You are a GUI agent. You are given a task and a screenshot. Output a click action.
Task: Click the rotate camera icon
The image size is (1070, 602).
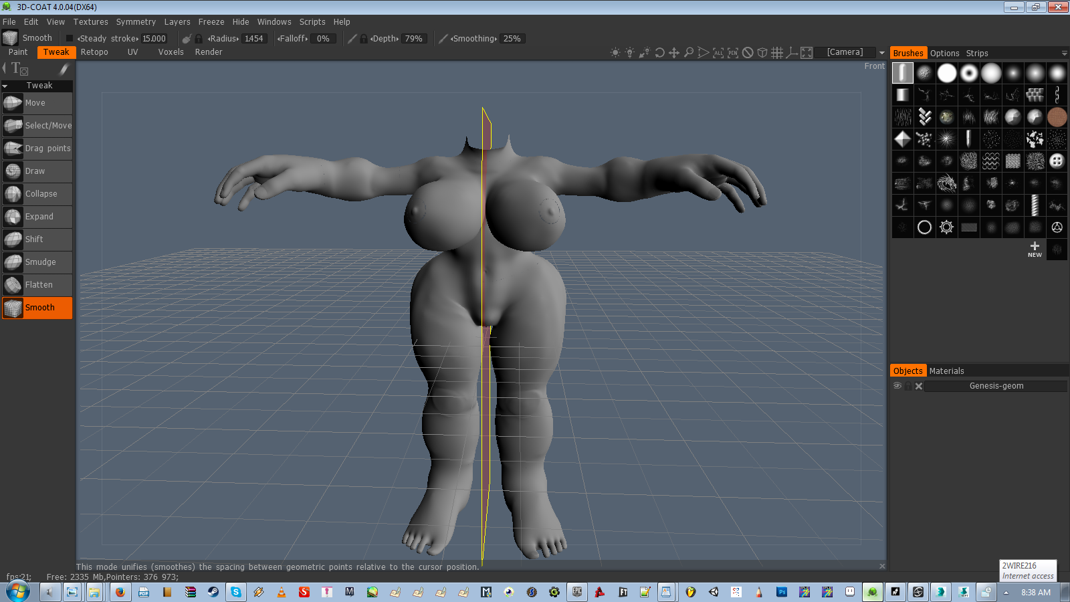pos(659,53)
